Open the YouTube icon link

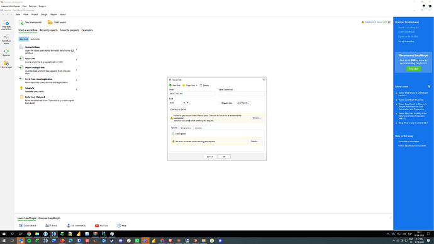coord(97,226)
